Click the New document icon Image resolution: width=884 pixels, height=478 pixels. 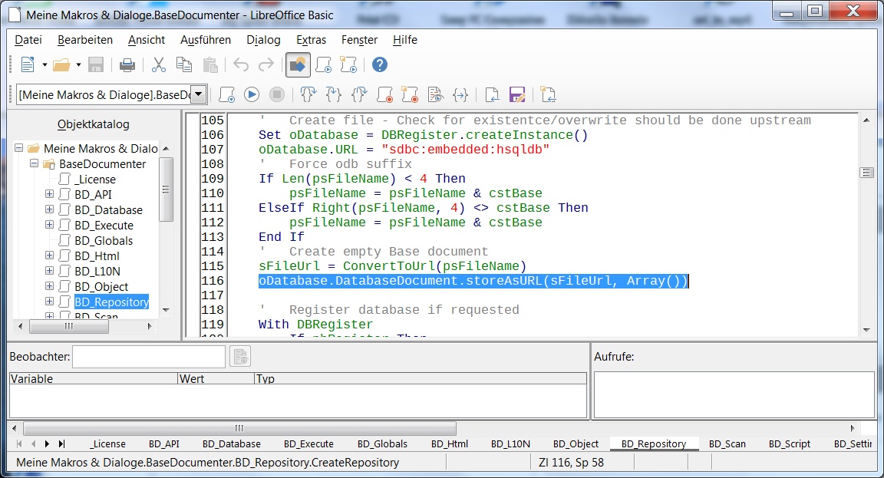[27, 64]
